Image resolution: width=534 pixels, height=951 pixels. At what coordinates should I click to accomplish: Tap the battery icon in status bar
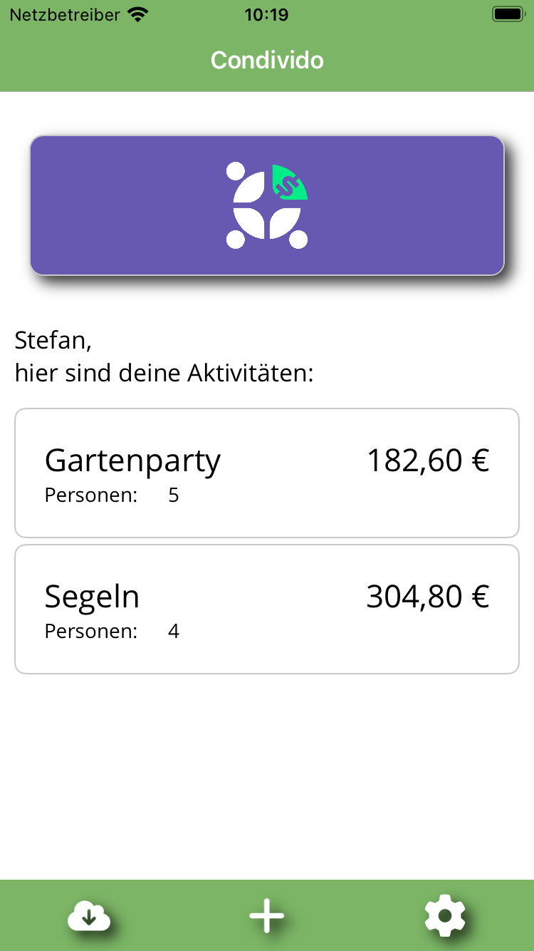tap(508, 14)
